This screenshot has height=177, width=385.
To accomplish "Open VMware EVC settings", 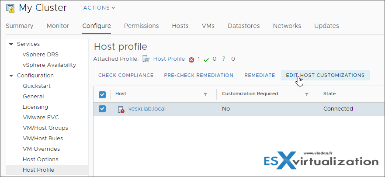I will pos(41,118).
